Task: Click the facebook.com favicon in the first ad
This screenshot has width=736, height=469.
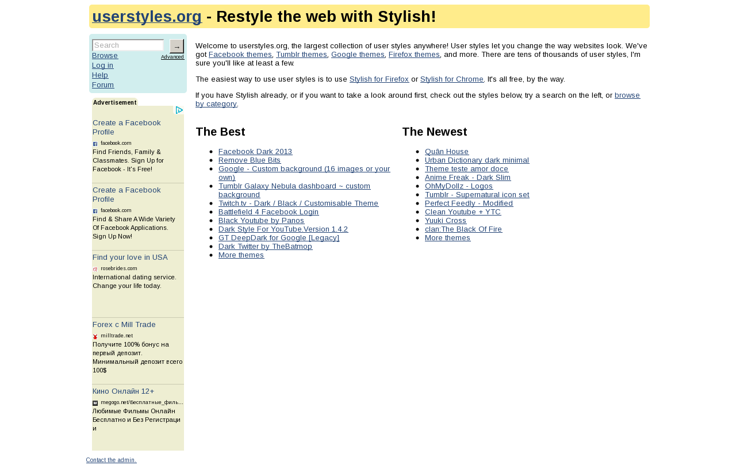Action: point(95,144)
